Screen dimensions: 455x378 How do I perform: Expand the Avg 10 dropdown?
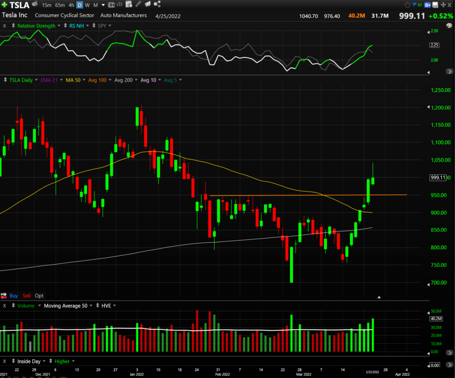[x=160, y=80]
